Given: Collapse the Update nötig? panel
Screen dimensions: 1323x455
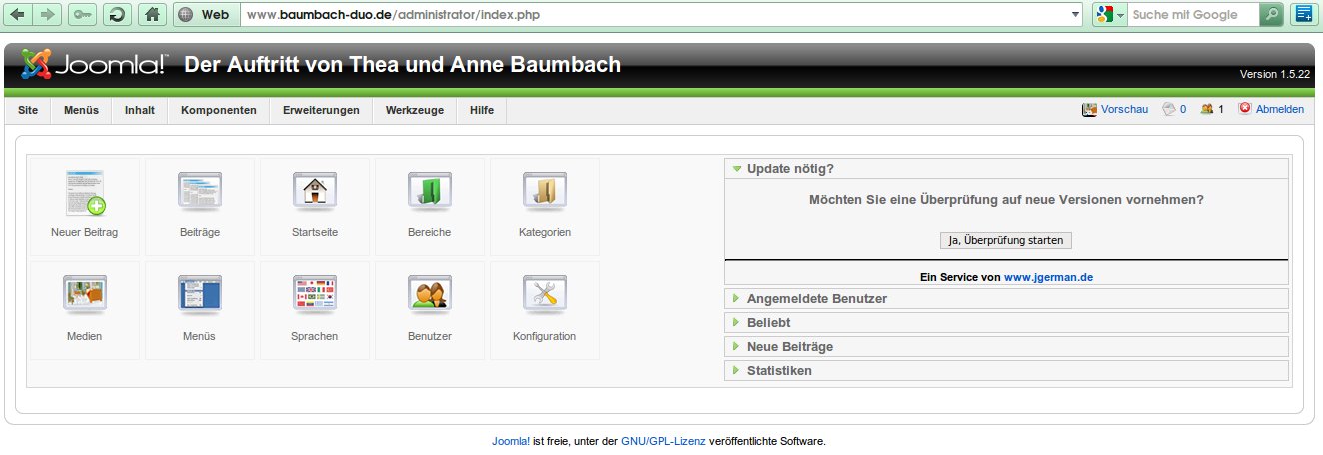Looking at the screenshot, I should pyautogui.click(x=789, y=169).
